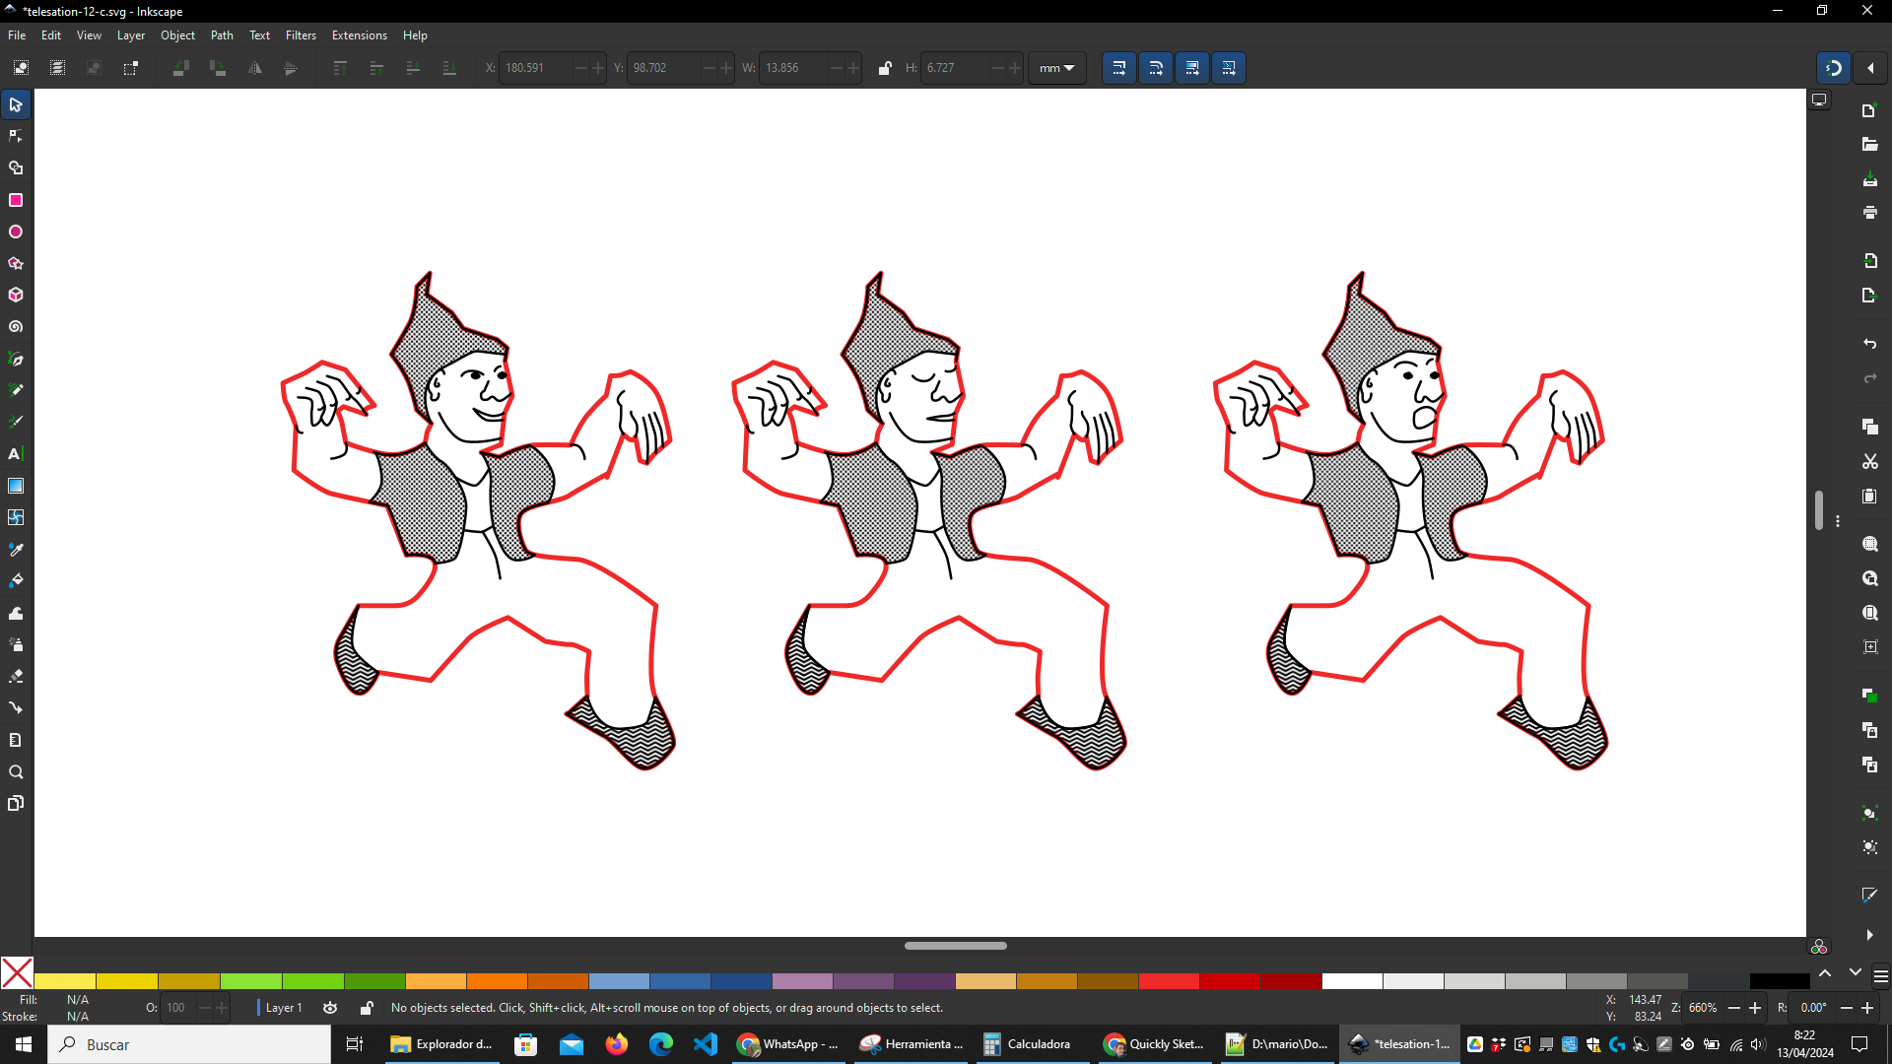1892x1064 pixels.
Task: Toggle the width/height lock ratio
Action: click(x=885, y=68)
